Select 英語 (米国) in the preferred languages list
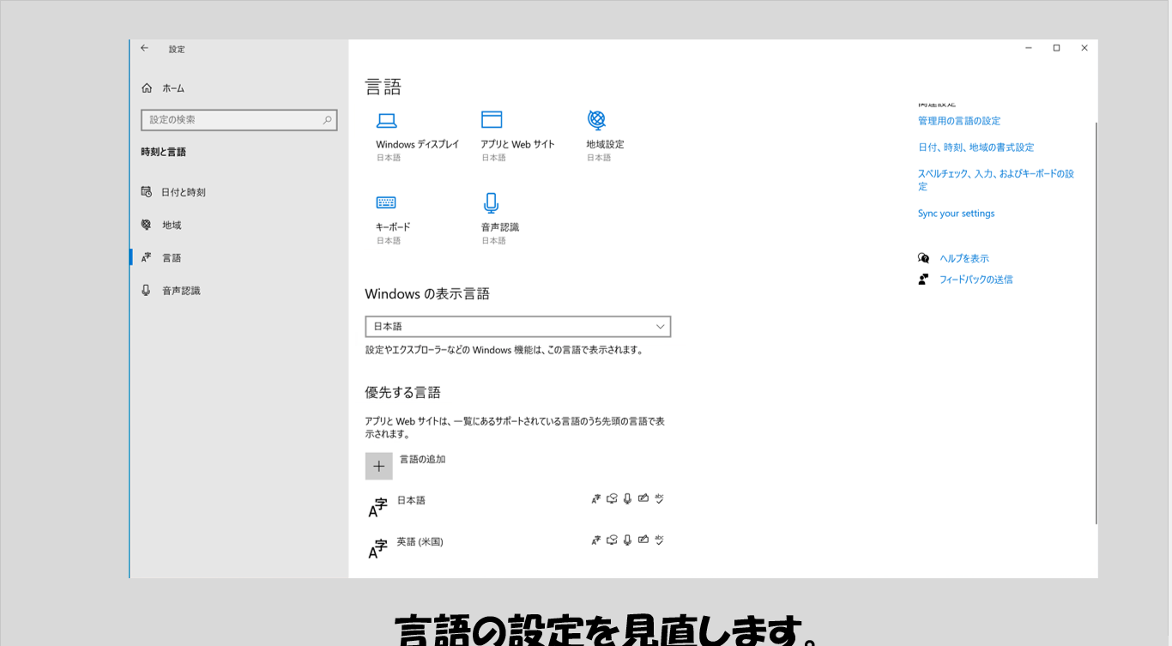The height and width of the screenshot is (646, 1172). 420,542
